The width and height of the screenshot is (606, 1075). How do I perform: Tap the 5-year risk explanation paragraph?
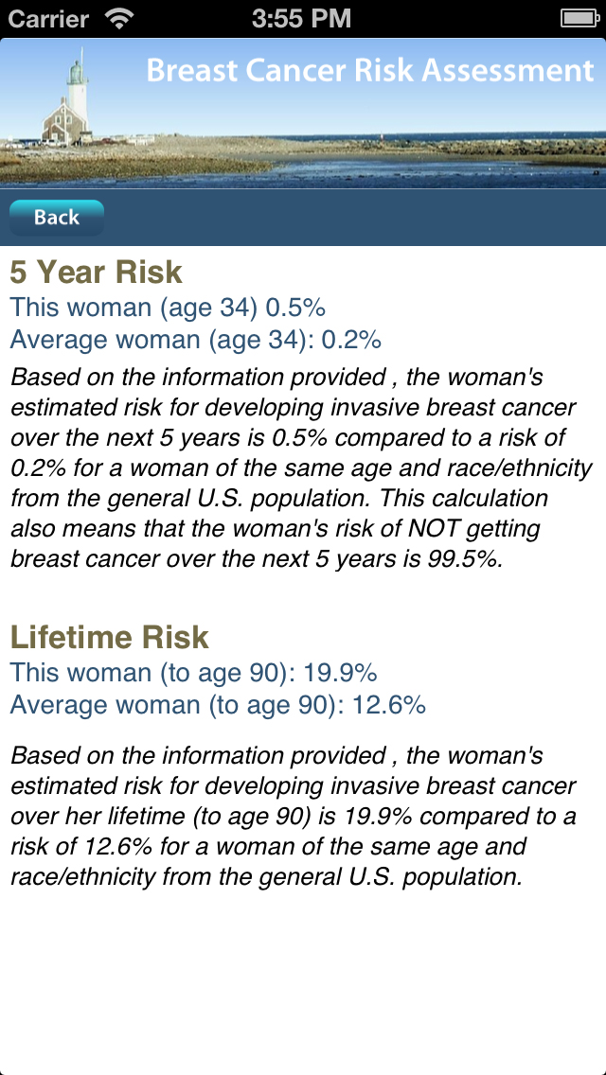pyautogui.click(x=301, y=468)
